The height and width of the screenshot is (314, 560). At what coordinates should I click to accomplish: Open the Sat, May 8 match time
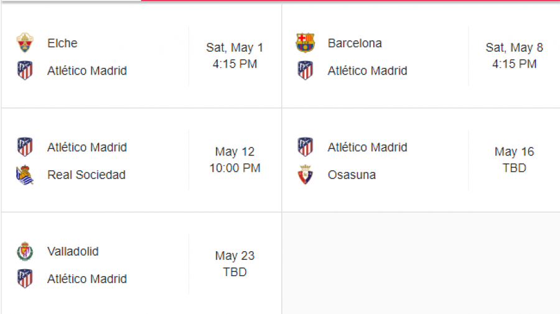(515, 56)
